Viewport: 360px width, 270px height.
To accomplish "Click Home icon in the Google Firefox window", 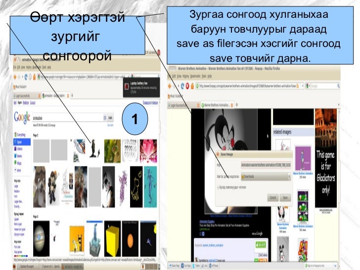I will coord(35,77).
